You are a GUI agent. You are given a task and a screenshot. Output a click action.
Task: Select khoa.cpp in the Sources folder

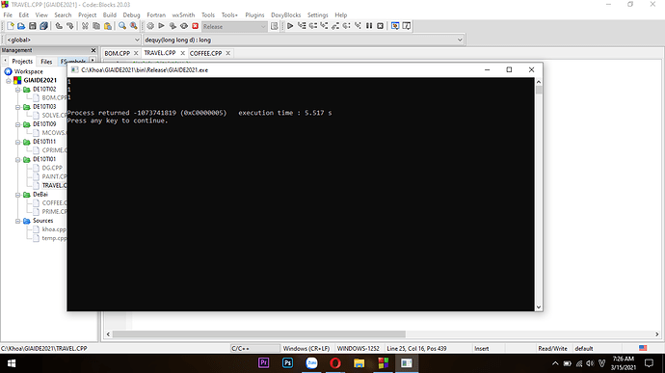pyautogui.click(x=54, y=229)
